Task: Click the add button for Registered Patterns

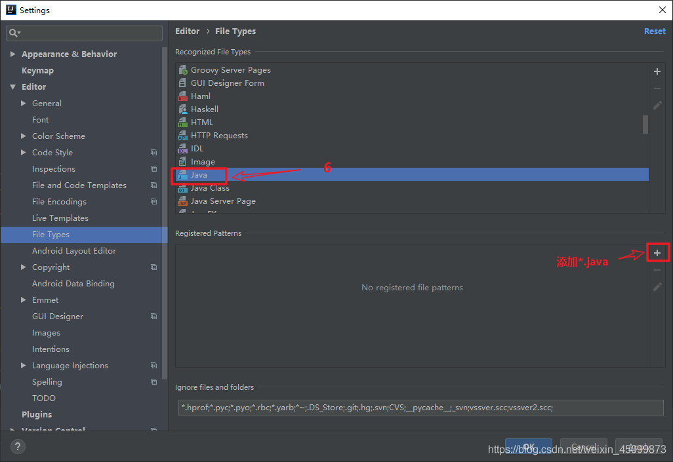Action: (657, 253)
